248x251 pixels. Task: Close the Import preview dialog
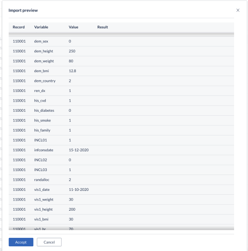(x=238, y=10)
